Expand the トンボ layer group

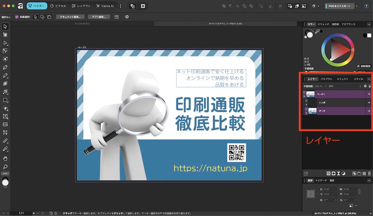tap(306, 105)
